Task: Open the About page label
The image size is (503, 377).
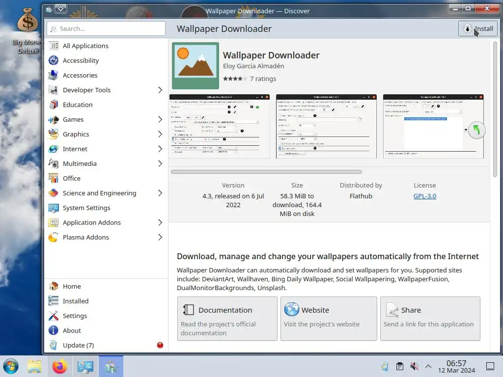Action: 72,330
